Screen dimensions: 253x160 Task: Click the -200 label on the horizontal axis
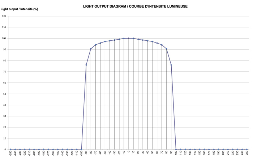34,153
